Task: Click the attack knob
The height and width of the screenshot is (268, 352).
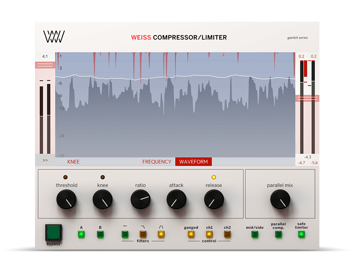Action: pyautogui.click(x=177, y=199)
